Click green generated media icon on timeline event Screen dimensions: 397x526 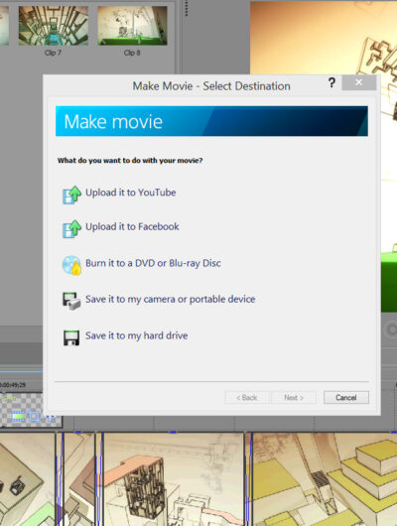tap(18, 416)
